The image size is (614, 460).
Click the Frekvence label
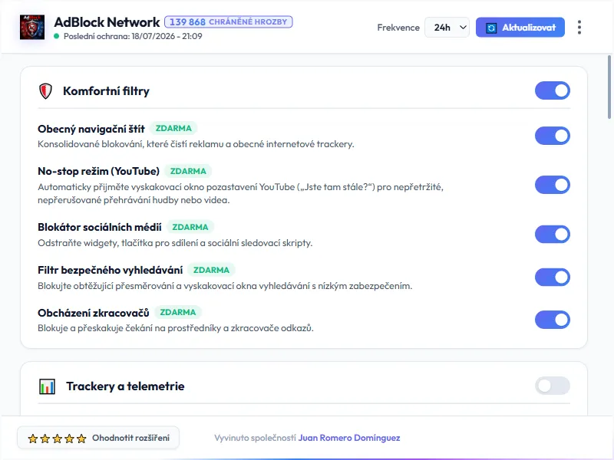(398, 28)
